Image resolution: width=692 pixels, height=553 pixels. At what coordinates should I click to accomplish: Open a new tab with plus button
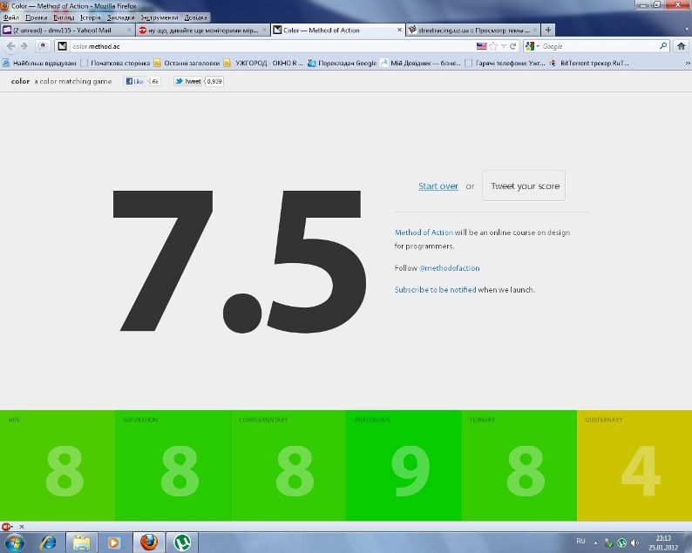[548, 30]
